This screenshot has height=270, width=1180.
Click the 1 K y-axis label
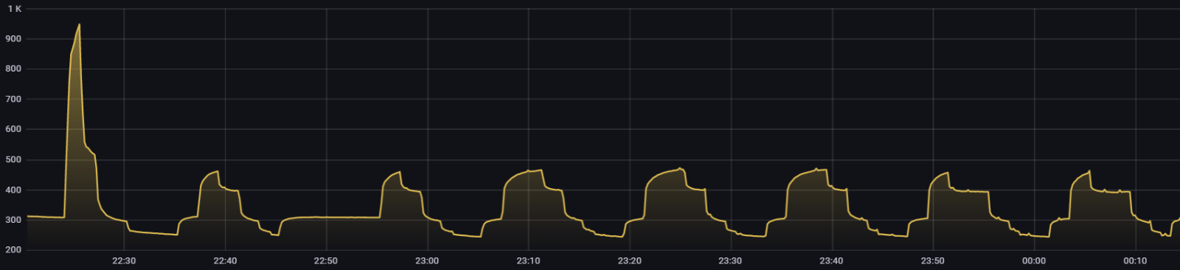point(15,9)
